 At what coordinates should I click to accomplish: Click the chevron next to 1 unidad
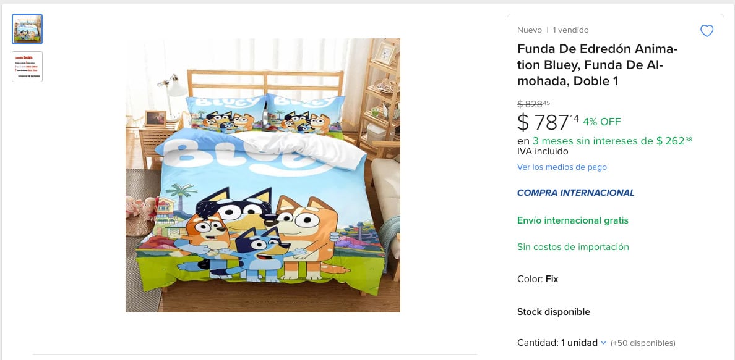[x=603, y=343]
